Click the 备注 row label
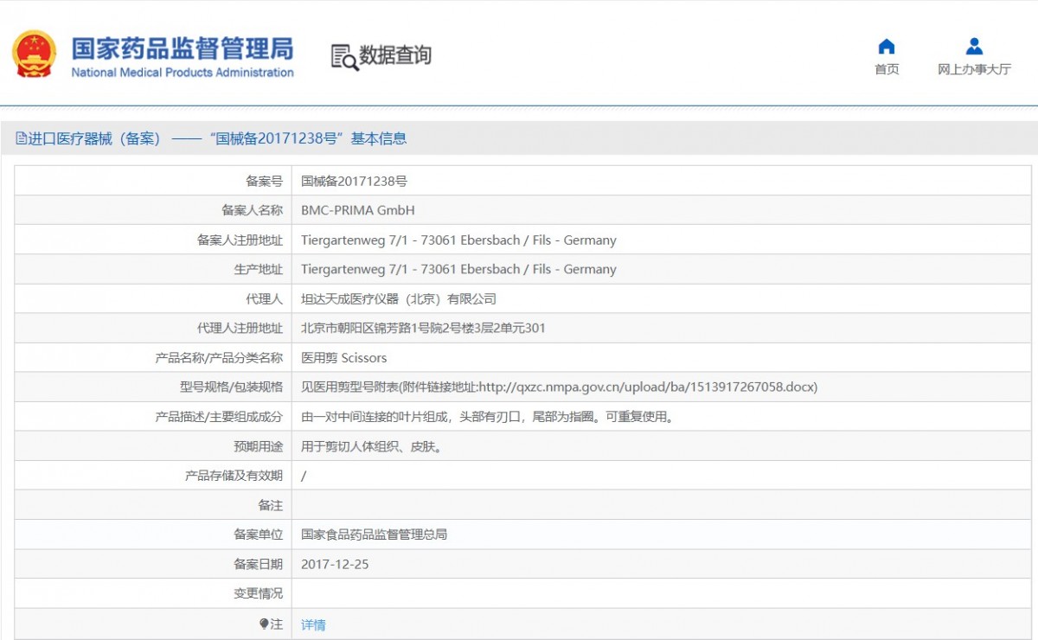The height and width of the screenshot is (640, 1038). pyautogui.click(x=270, y=505)
